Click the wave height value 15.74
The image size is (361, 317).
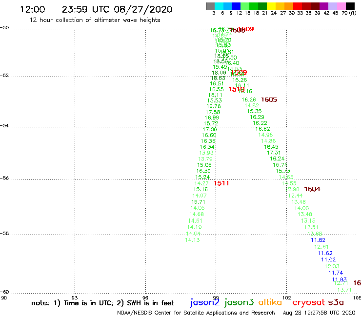(x=280, y=165)
